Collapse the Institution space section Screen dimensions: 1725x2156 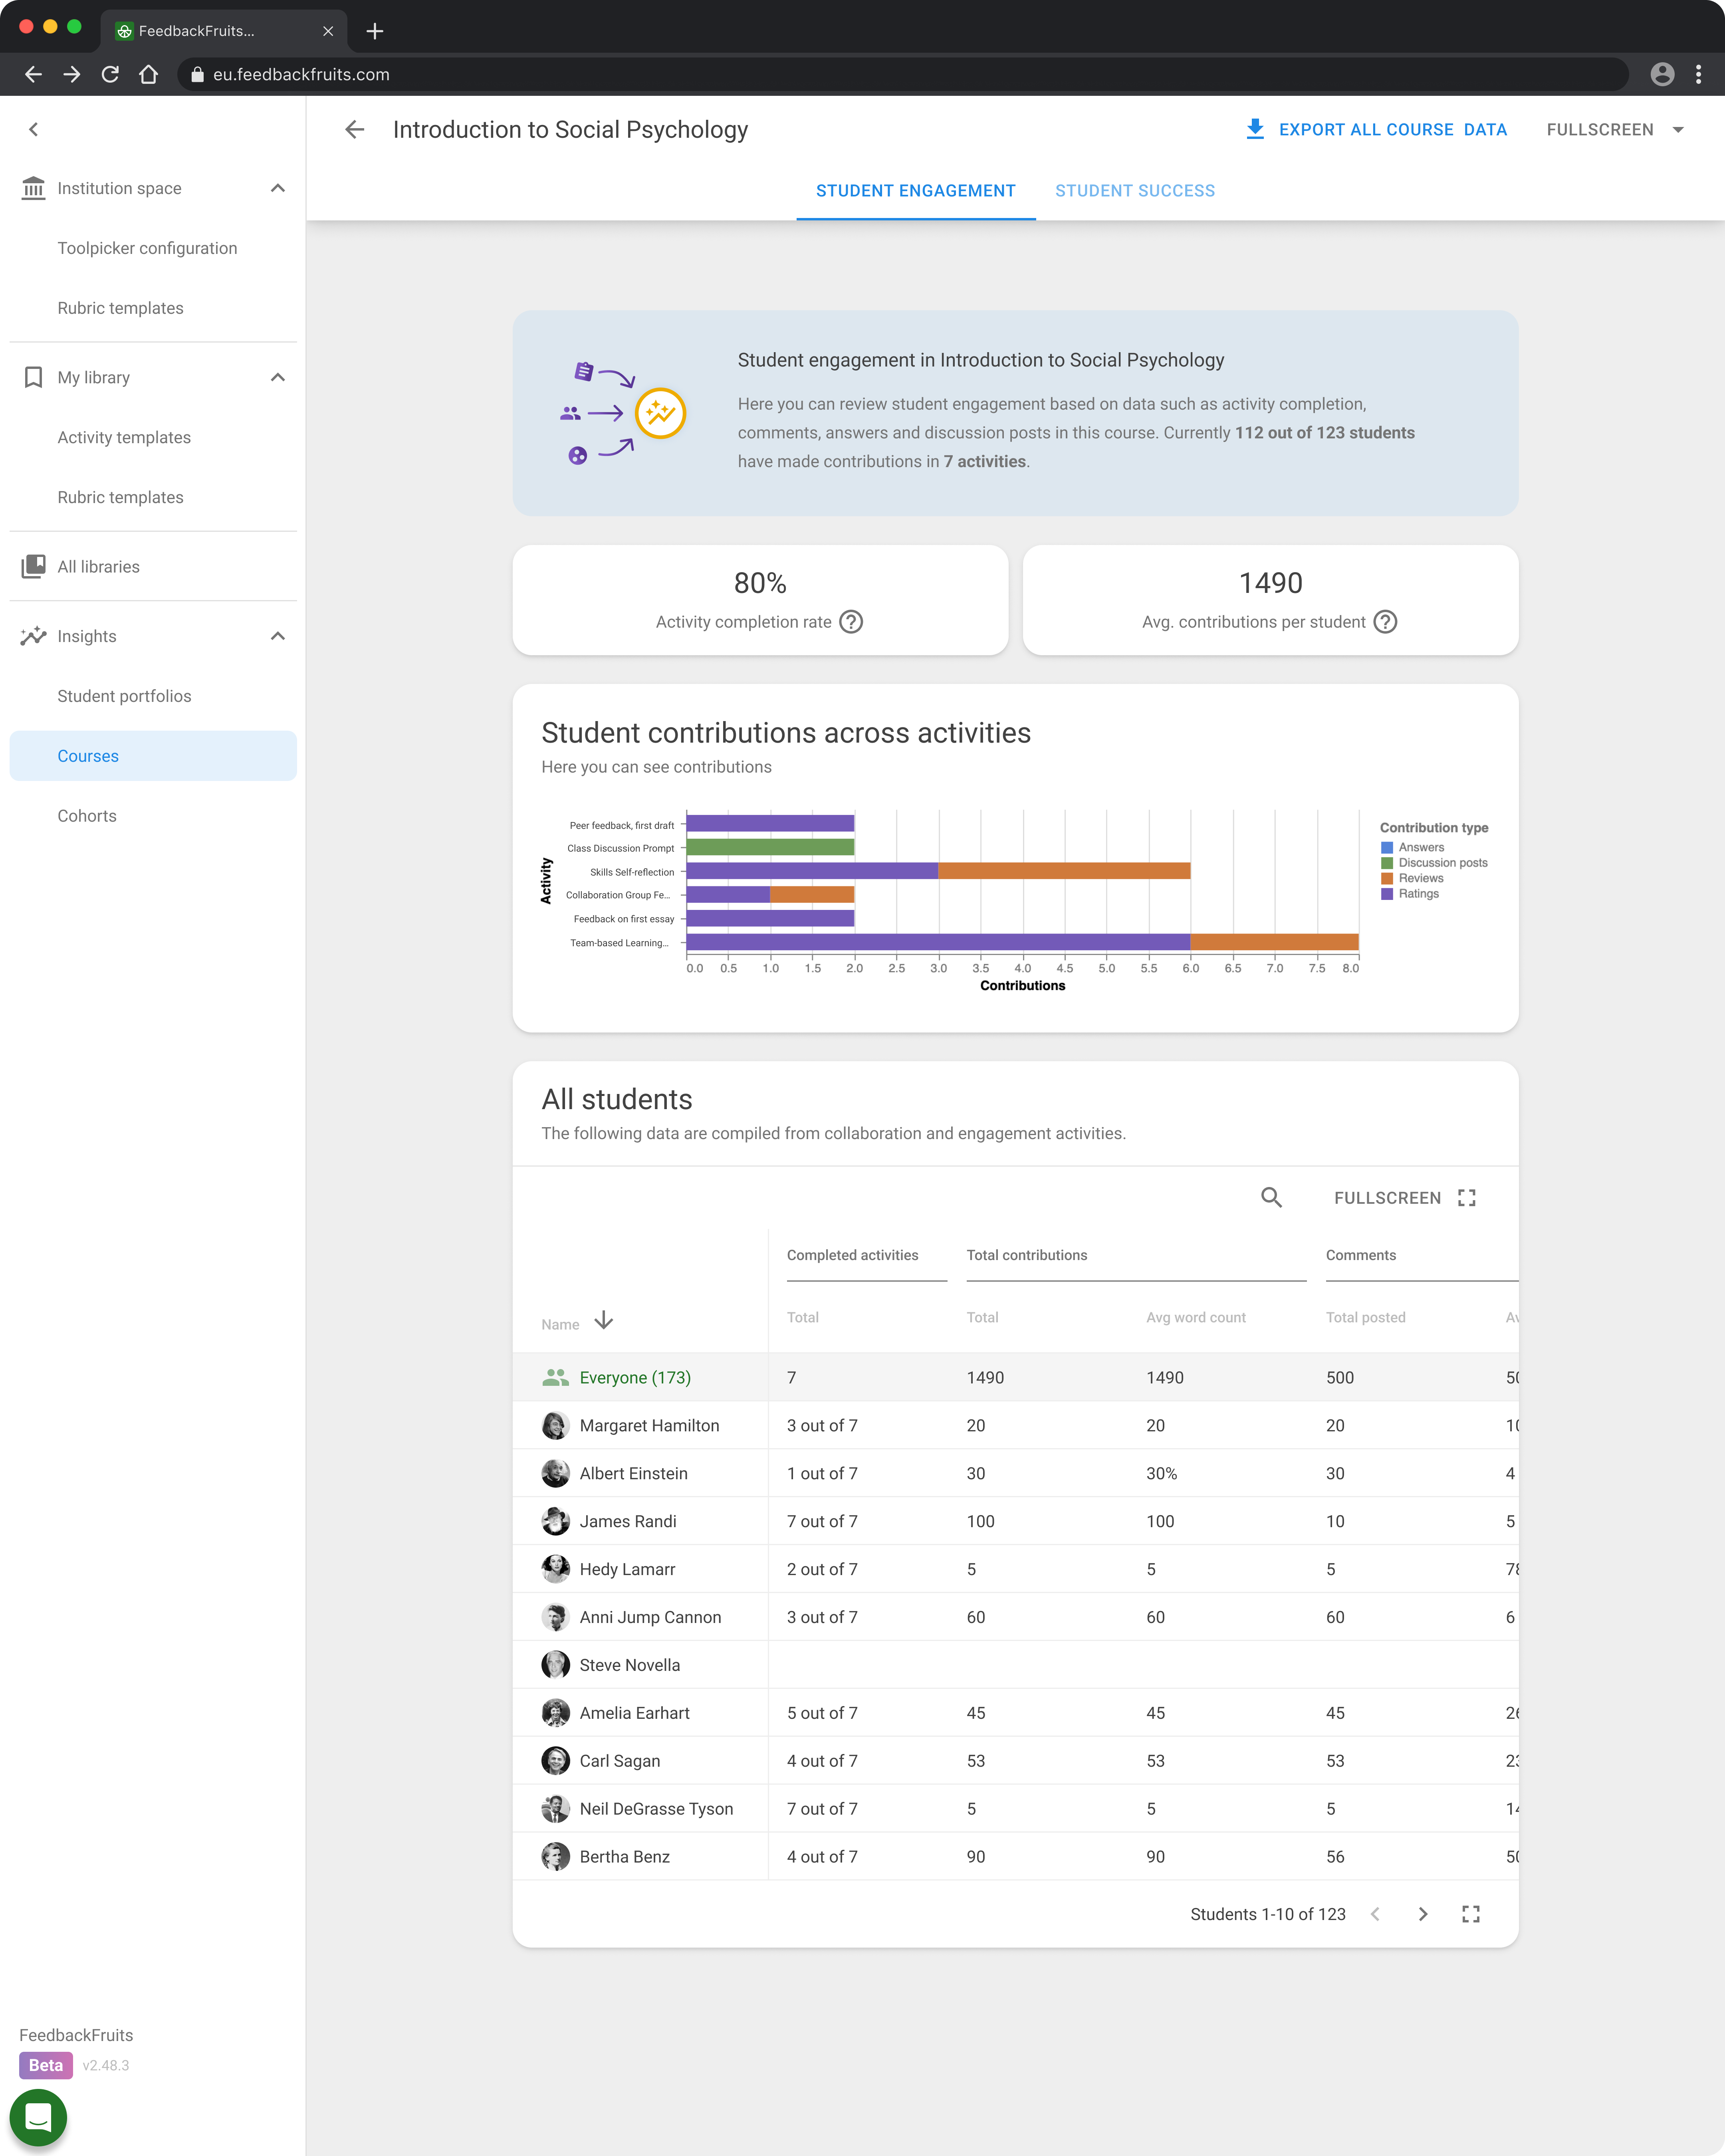point(278,188)
